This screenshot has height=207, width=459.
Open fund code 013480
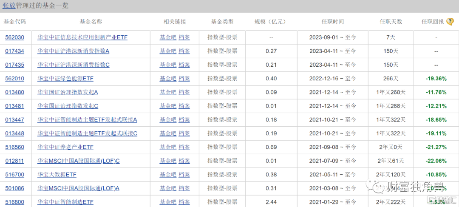coord(14,92)
